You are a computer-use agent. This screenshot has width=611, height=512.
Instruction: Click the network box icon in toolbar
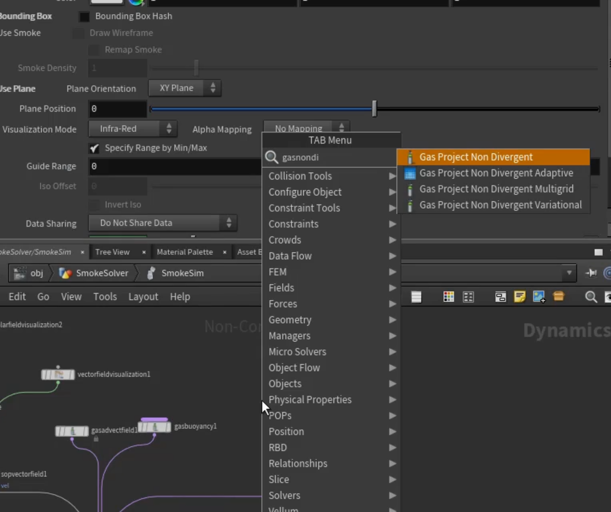(500, 296)
